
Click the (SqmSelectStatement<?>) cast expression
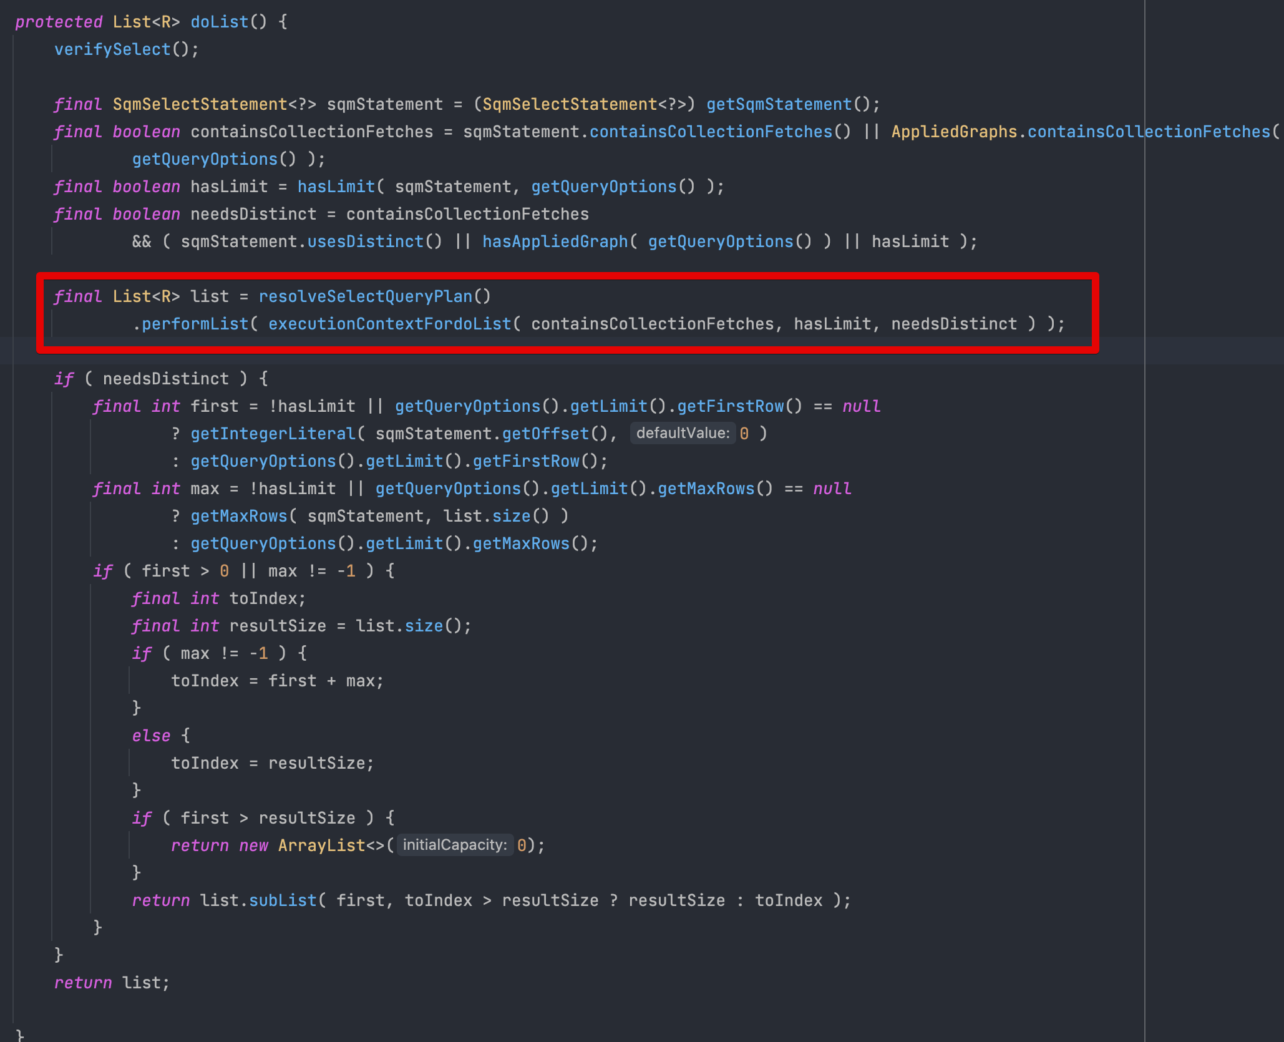[x=584, y=104]
